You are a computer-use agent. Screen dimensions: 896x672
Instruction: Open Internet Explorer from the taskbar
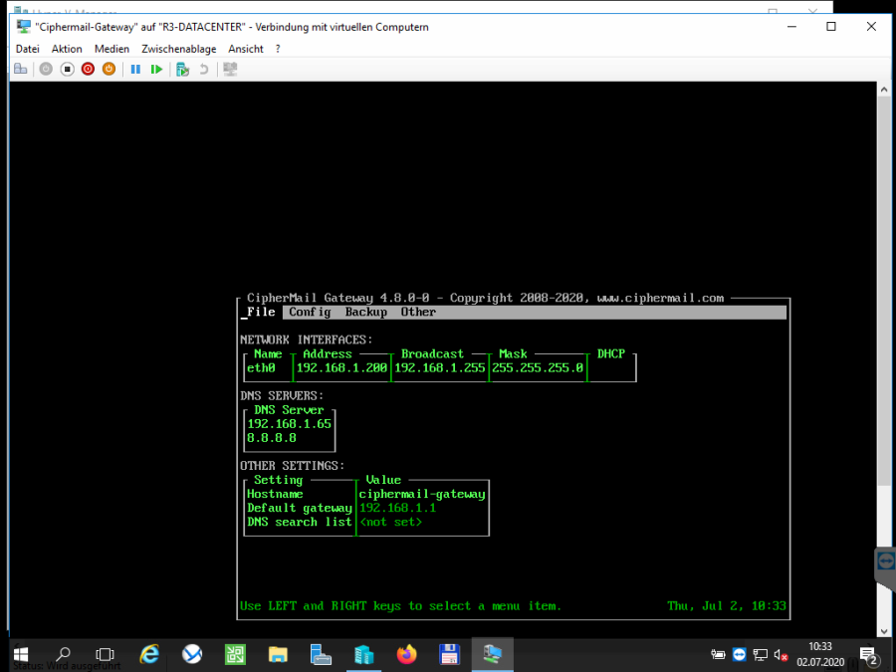[149, 654]
